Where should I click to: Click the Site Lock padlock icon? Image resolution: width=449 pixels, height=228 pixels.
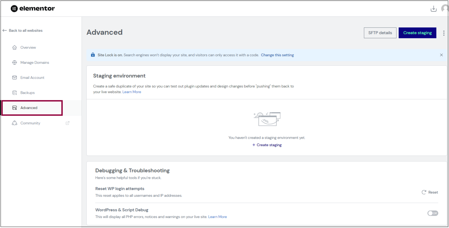(x=93, y=55)
